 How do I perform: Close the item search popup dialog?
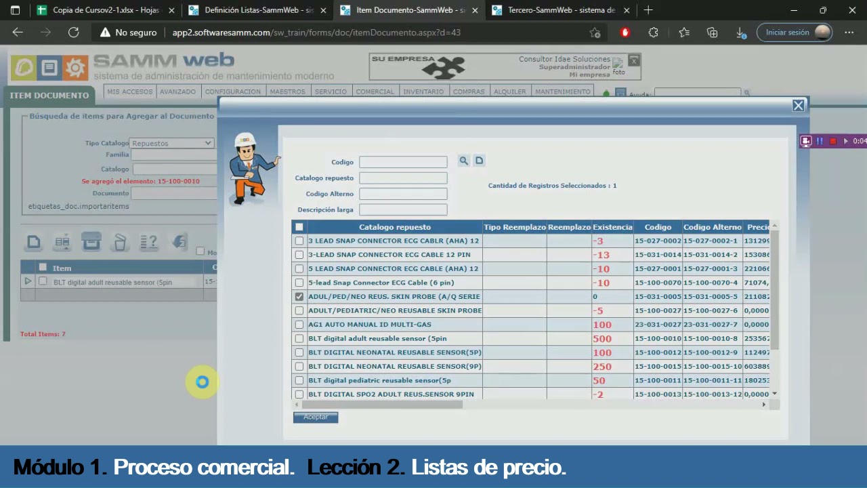pos(799,105)
